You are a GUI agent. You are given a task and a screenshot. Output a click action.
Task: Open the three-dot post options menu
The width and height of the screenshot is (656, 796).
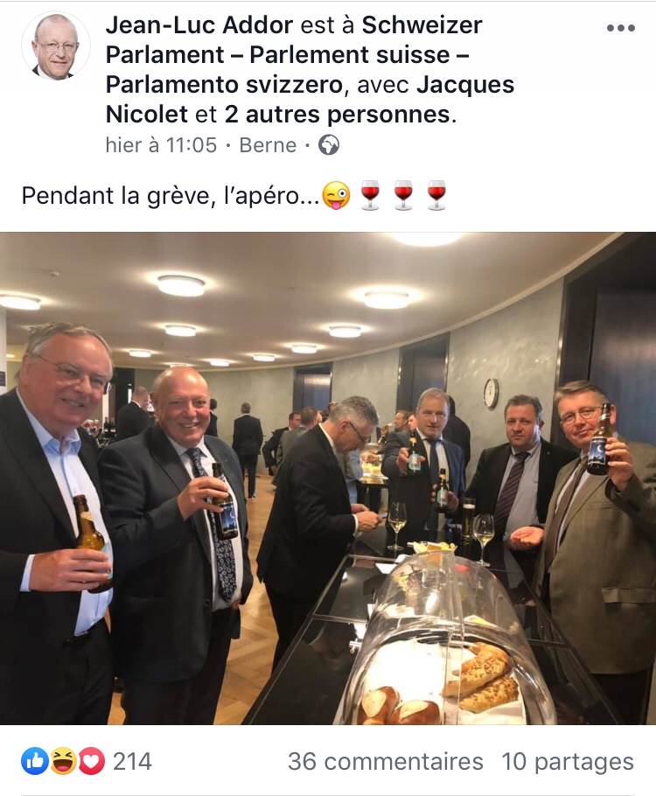tap(620, 28)
